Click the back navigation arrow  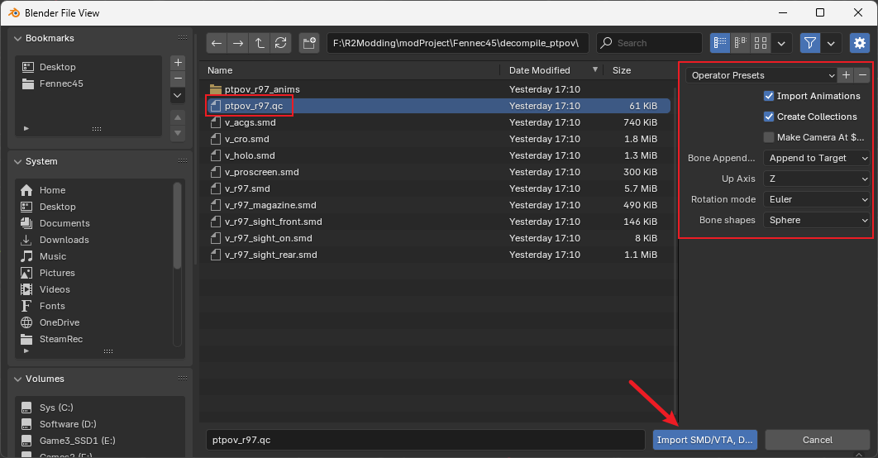217,43
